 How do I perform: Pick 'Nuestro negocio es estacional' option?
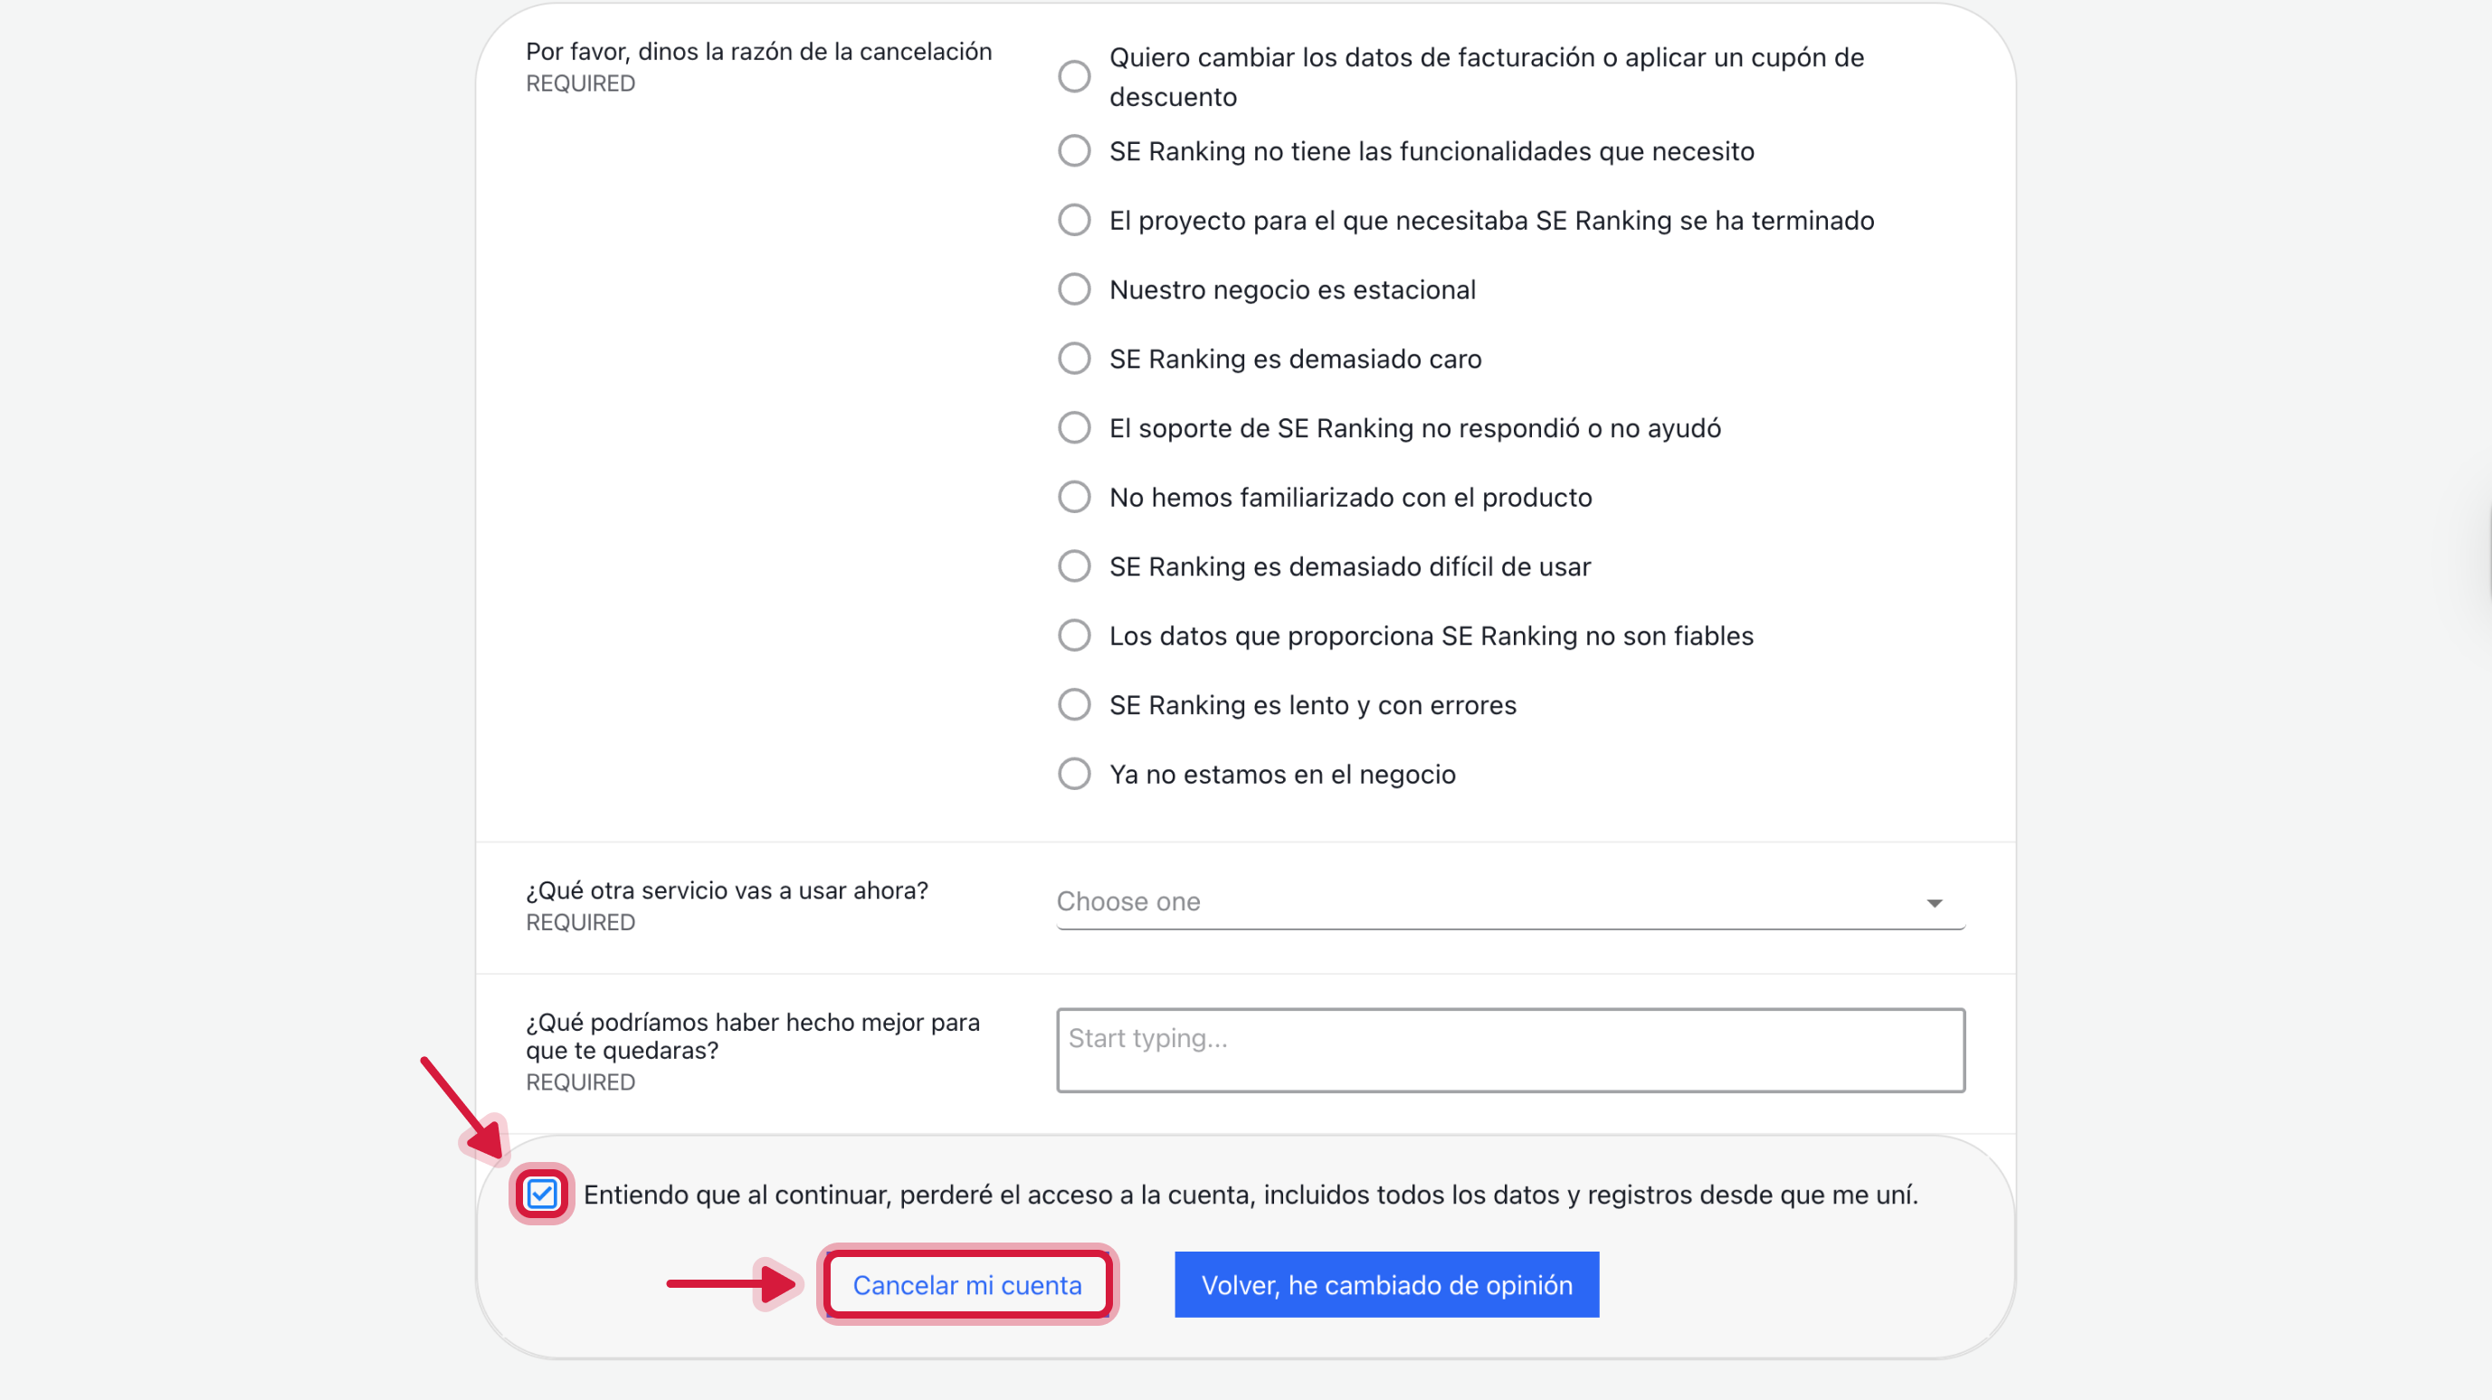1074,290
